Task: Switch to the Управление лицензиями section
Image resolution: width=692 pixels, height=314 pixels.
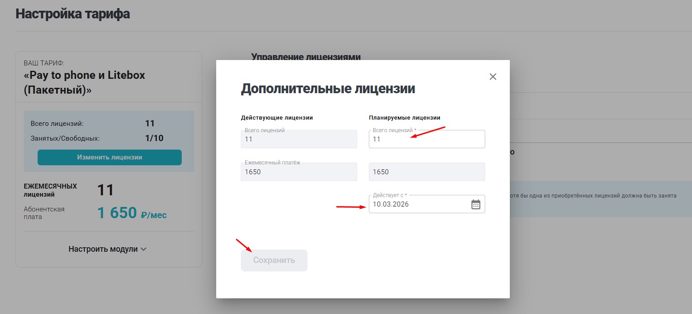Action: (x=306, y=57)
